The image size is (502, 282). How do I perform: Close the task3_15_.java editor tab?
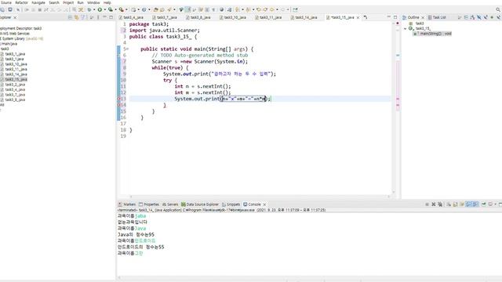(x=358, y=17)
